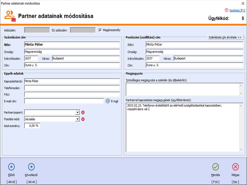Click the green Mentés checkmark icon
The width and height of the screenshot is (247, 185).
[216, 167]
